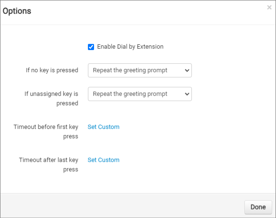Click the 'Timeout before first key press' label

46,132
